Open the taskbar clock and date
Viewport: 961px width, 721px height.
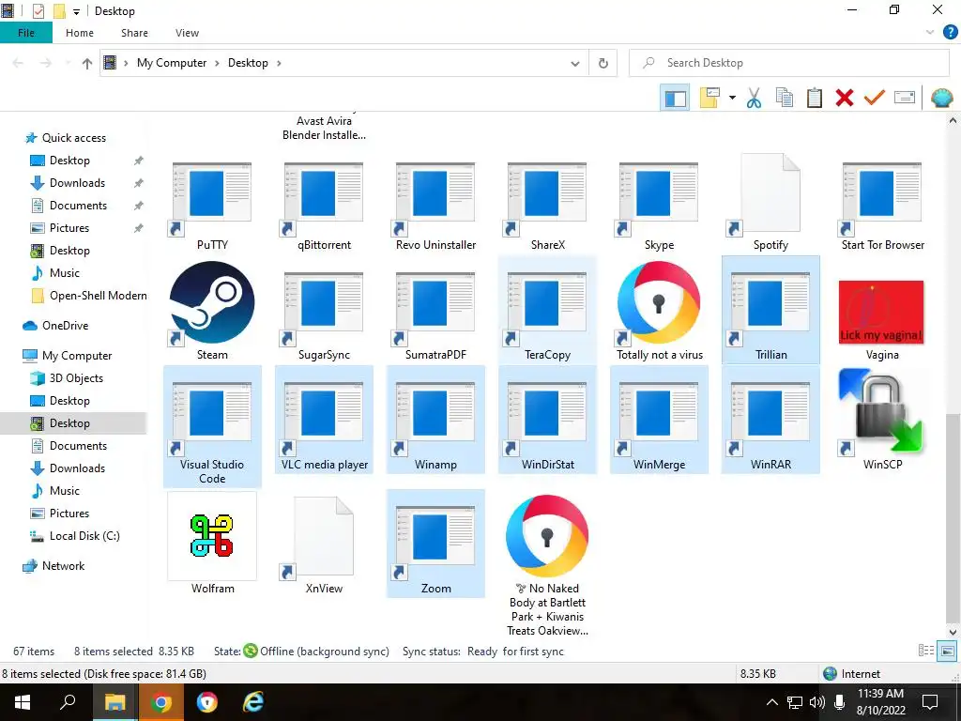(x=880, y=702)
